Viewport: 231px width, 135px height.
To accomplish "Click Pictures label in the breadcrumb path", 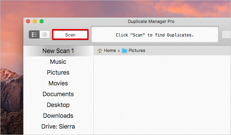I will point(137,51).
